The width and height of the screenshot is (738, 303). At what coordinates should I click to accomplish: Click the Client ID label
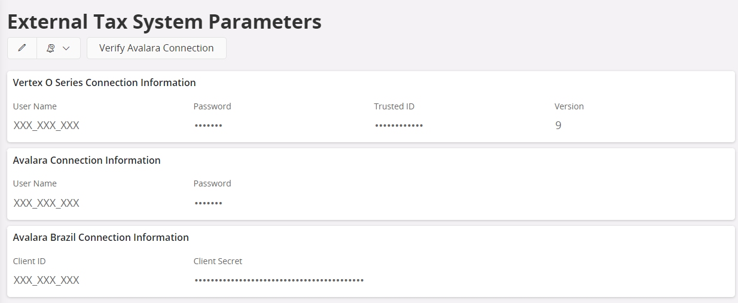coord(29,261)
